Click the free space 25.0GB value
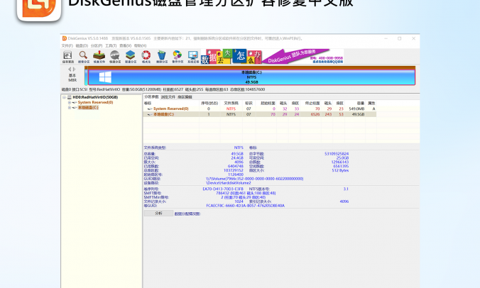The height and width of the screenshot is (288, 480). tap(342, 158)
